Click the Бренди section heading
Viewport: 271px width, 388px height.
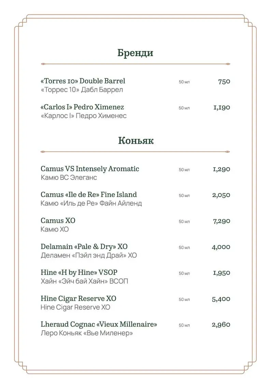135,53
